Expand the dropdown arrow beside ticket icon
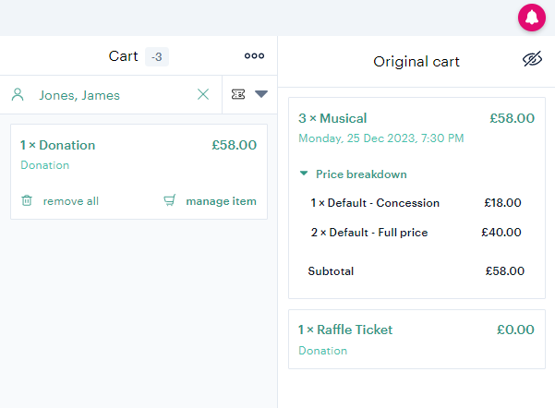This screenshot has height=408, width=555. click(261, 94)
